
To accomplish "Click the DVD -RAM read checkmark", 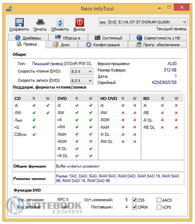I will coord(77,134).
